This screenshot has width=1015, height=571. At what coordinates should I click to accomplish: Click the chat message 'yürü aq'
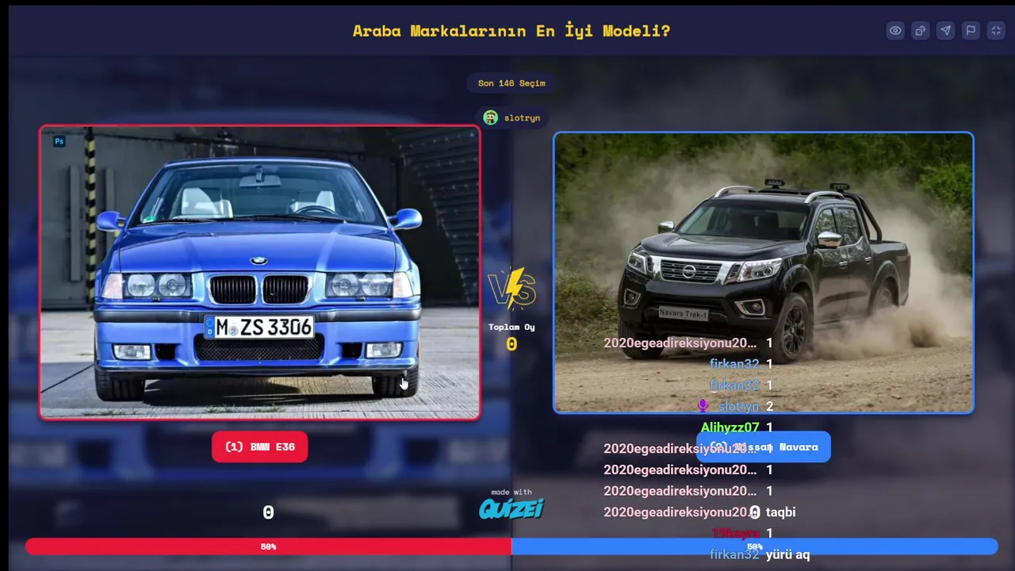(x=787, y=554)
